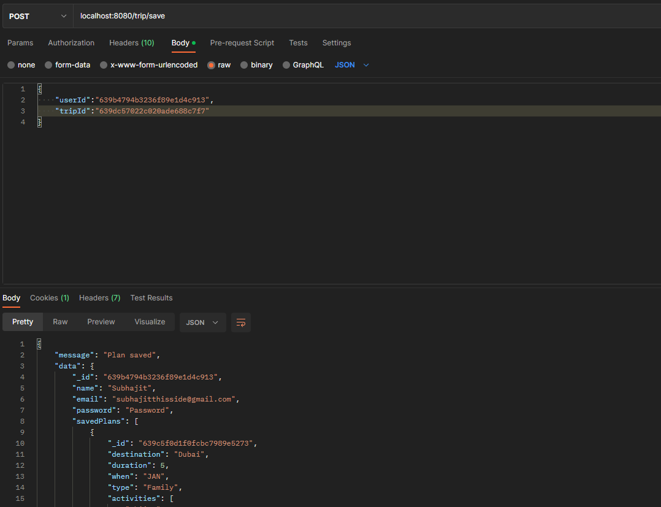Toggle word wrap icon in response toolbar

[x=241, y=322]
